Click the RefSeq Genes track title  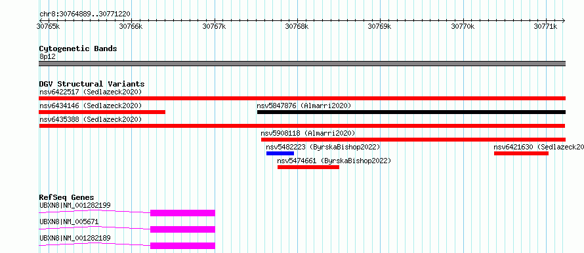pyautogui.click(x=67, y=197)
